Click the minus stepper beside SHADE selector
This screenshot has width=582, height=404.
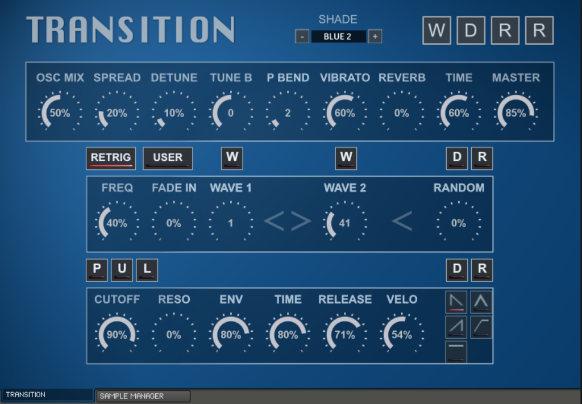coord(301,36)
